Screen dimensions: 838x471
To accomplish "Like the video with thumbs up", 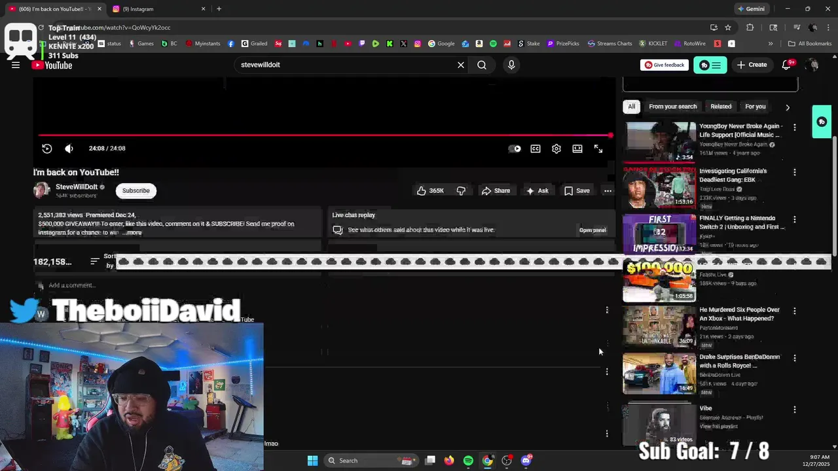I will coord(430,190).
